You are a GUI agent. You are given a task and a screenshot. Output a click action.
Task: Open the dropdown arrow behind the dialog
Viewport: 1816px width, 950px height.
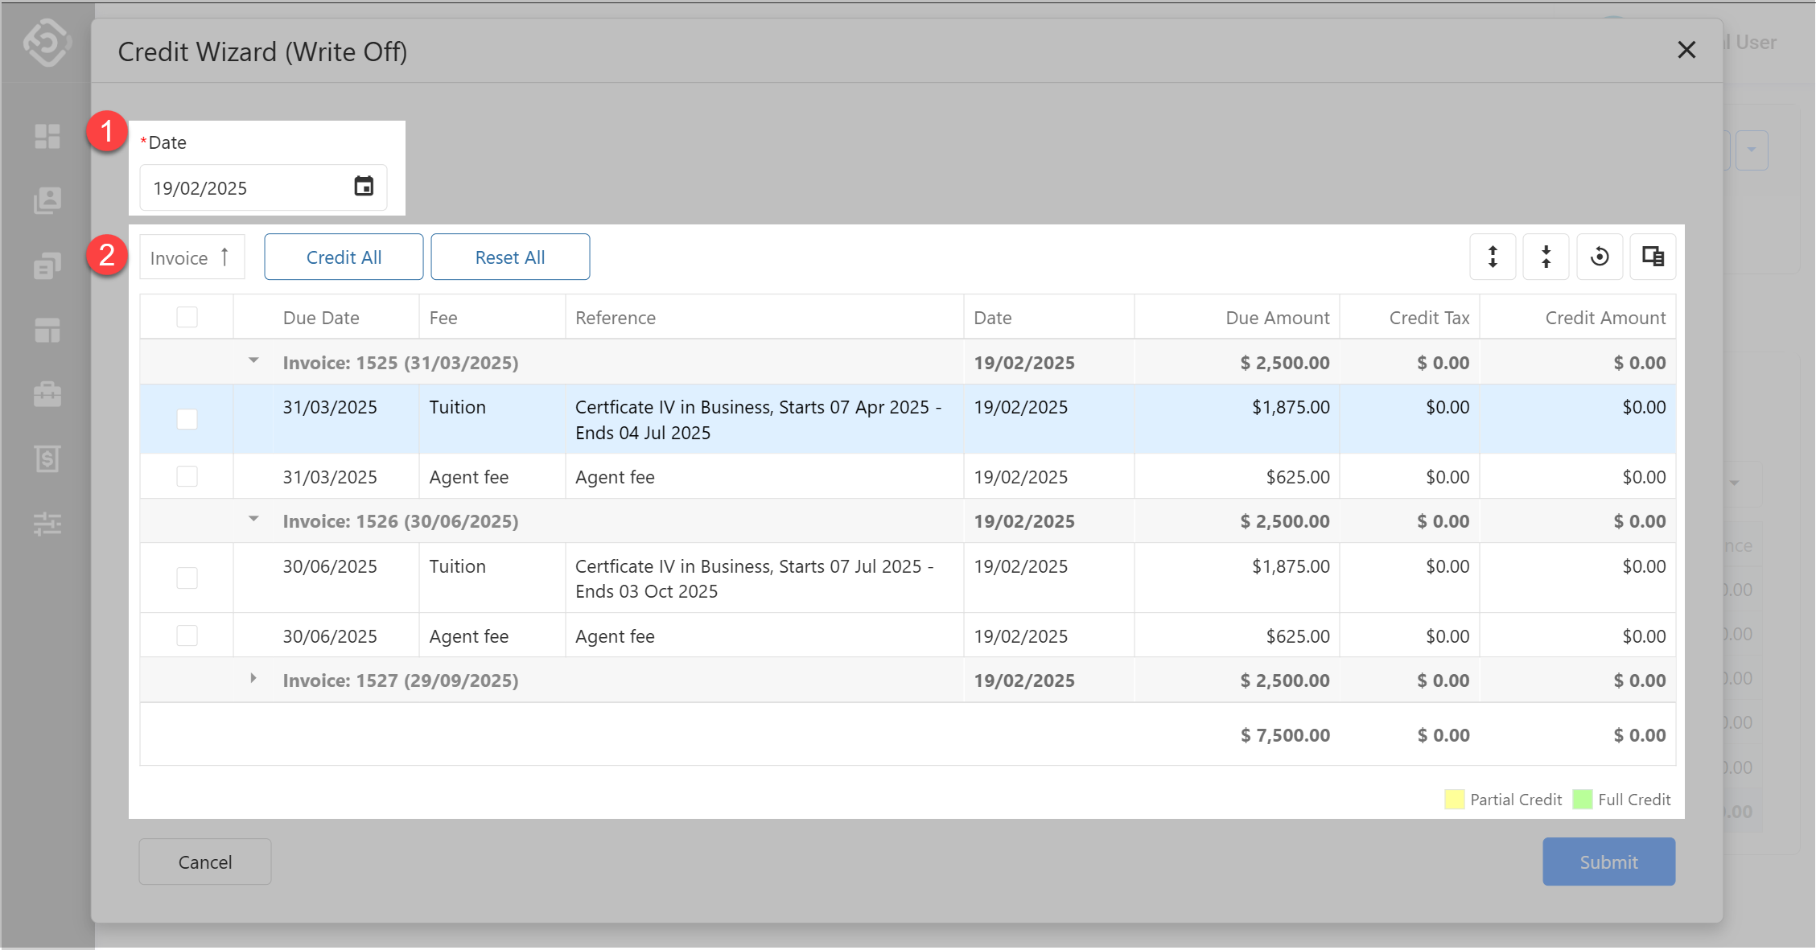(x=1751, y=150)
